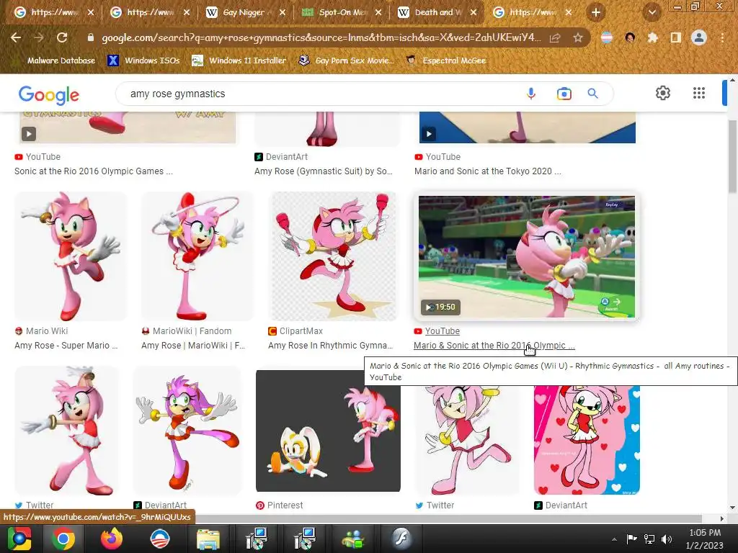Open the Flash icon in the taskbar
738x553 pixels.
click(x=401, y=539)
